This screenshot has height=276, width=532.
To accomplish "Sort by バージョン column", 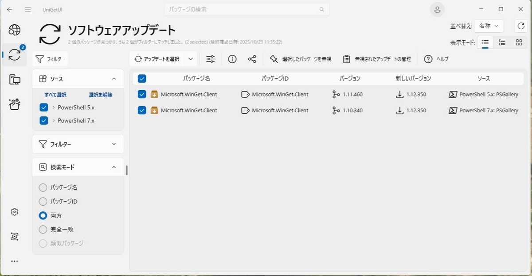I will coord(350,79).
